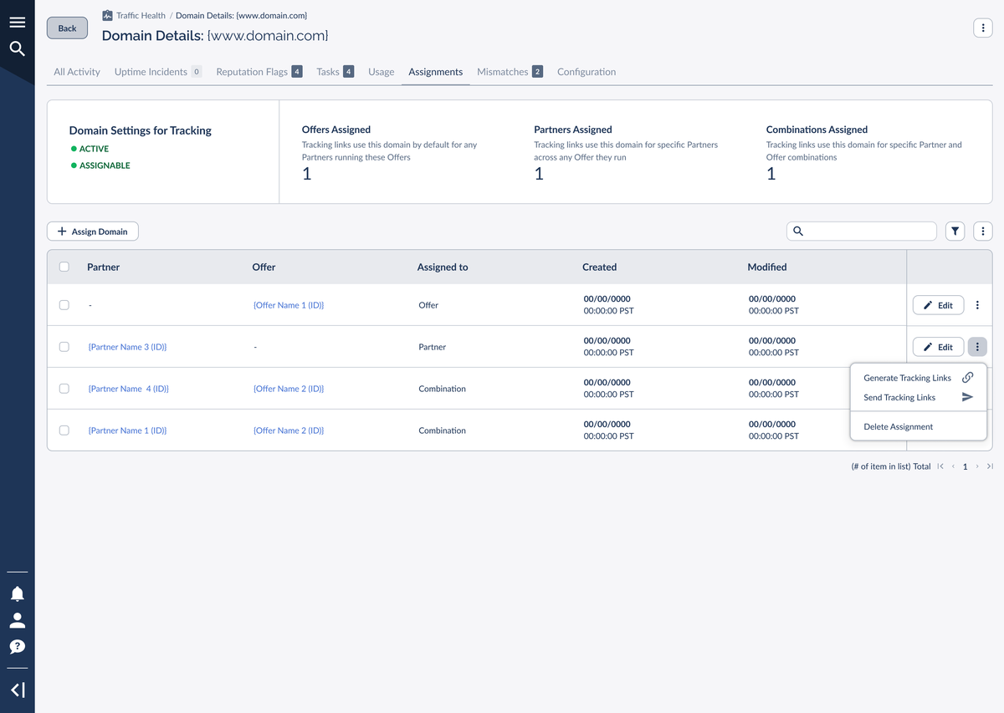Open the Configuration tab
This screenshot has height=713, width=1004.
click(x=587, y=72)
